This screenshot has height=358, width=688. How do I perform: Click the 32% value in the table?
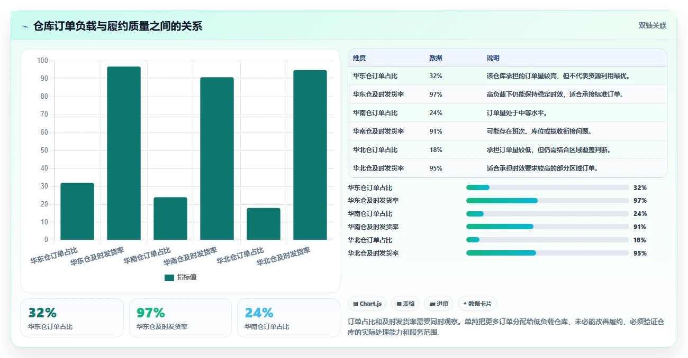[x=436, y=76]
